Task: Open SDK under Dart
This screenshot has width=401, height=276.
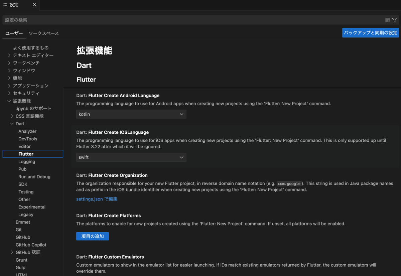Action: coord(23,184)
